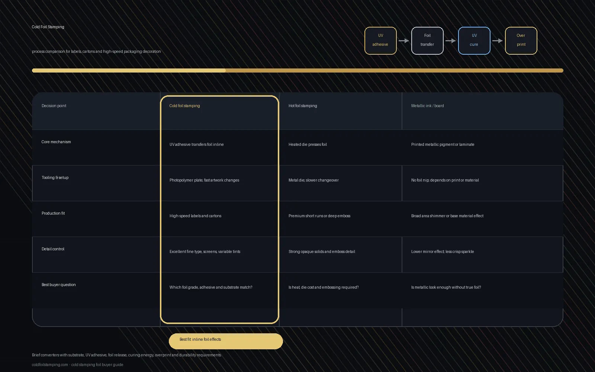Click the 'Hot foil stamping' column header
The image size is (595, 372).
click(x=303, y=106)
